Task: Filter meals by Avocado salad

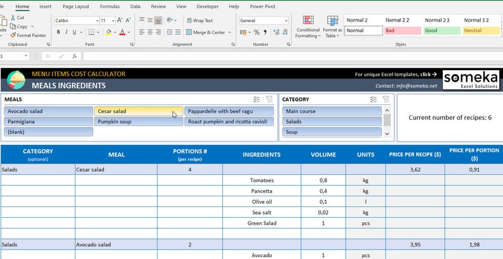Action: [48, 111]
